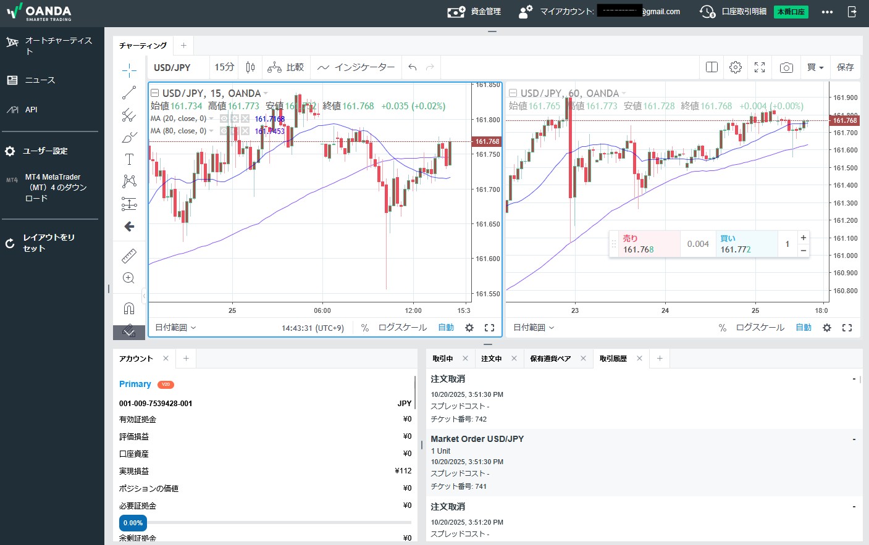Viewport: 869px width, 545px height.
Task: Undo the last chart action
Action: point(413,67)
